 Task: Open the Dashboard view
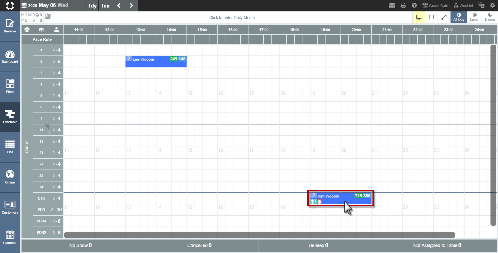click(x=10, y=57)
